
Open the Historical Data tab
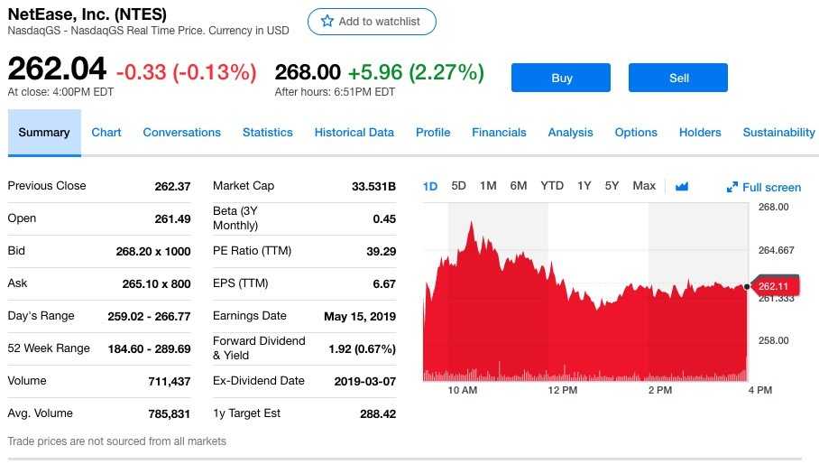click(x=354, y=133)
